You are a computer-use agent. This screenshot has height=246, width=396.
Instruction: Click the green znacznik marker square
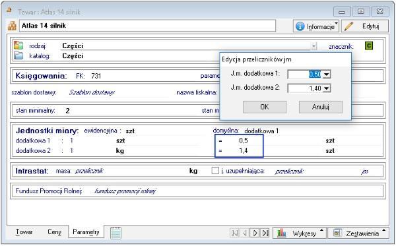[x=369, y=46]
